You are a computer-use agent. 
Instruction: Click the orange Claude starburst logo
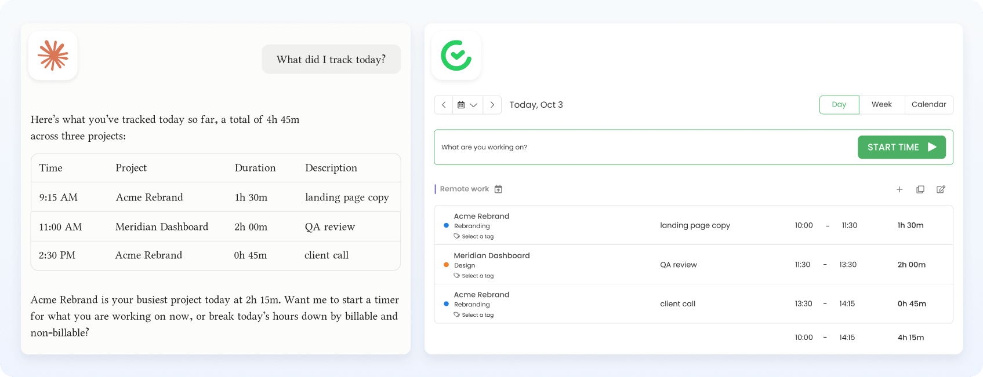tap(53, 56)
